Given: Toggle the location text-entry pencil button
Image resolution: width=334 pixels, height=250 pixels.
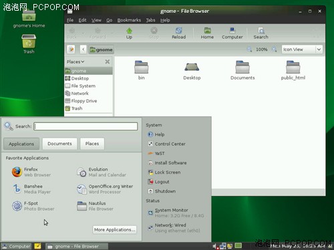Looking at the screenshot, I should coord(71,49).
